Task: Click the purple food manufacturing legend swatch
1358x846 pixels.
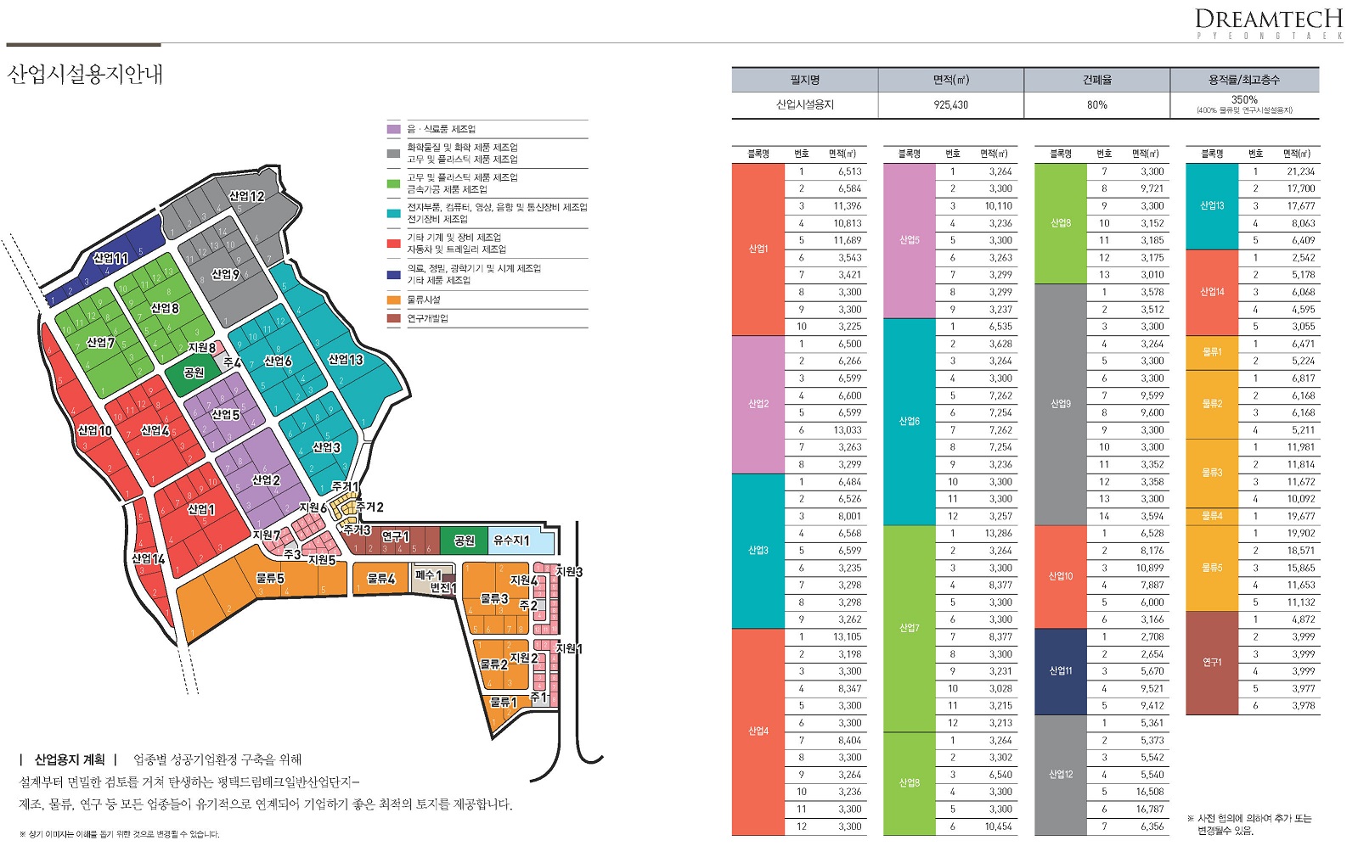Action: click(393, 130)
